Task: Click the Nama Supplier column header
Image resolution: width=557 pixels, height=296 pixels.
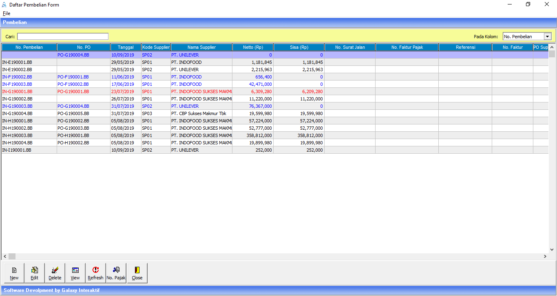Action: (201, 47)
